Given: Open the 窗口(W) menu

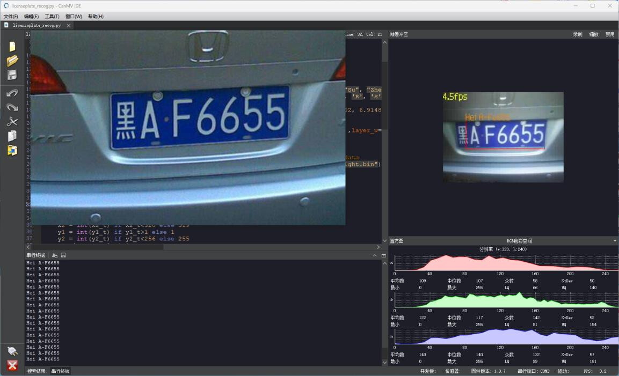Looking at the screenshot, I should pyautogui.click(x=74, y=16).
